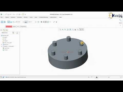Viewport: 123px width, 92px height.
Task: Open Model Tree settings icon
Action: click(13, 33)
